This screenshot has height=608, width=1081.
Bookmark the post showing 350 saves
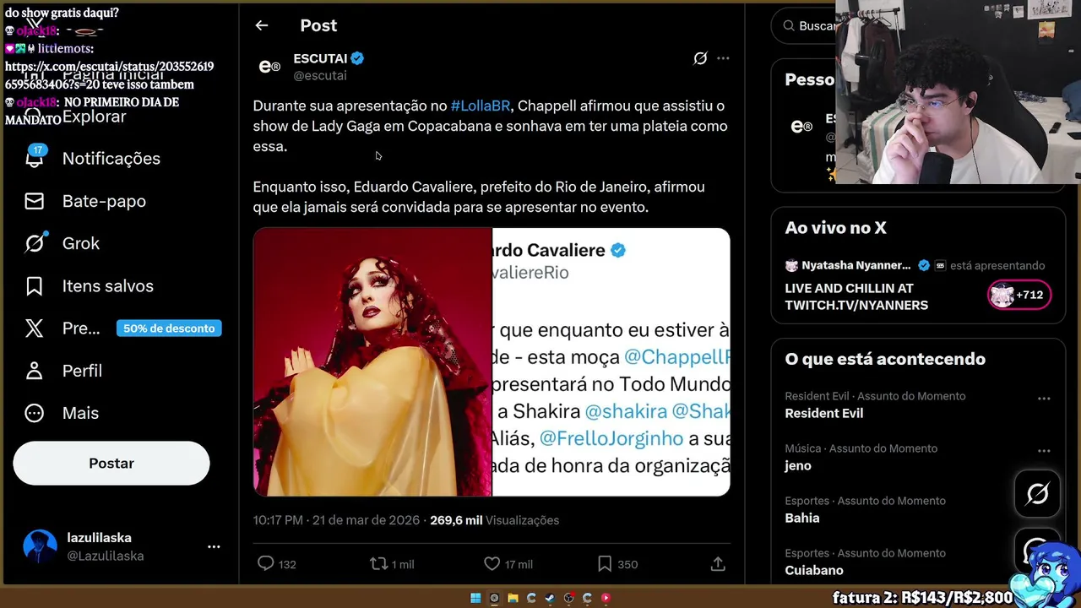[605, 563]
